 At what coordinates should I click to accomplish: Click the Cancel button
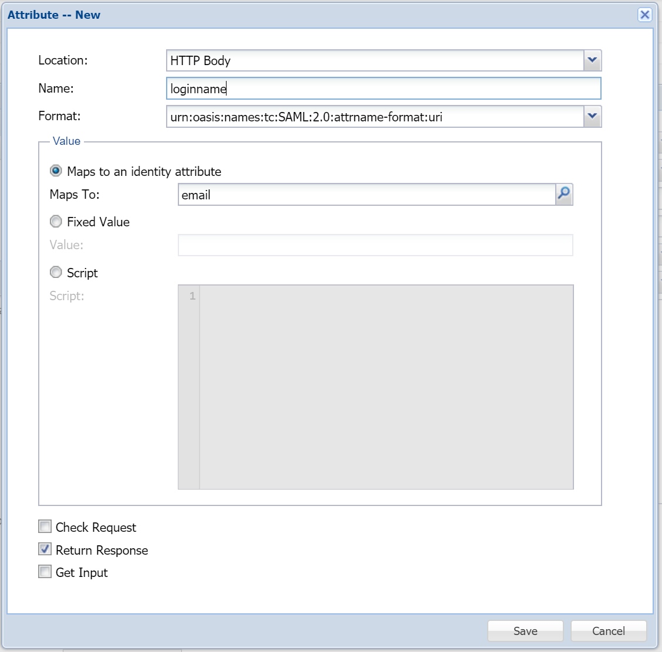[x=608, y=631]
